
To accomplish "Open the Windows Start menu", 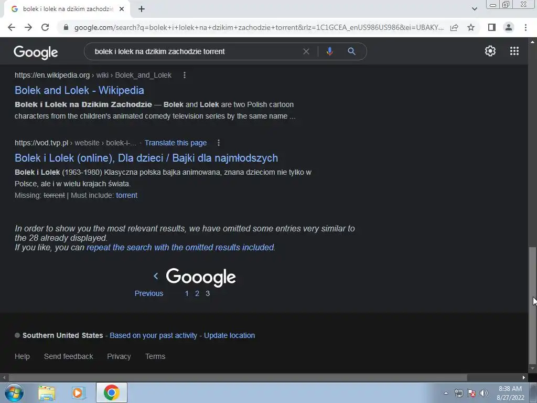I will tap(14, 393).
